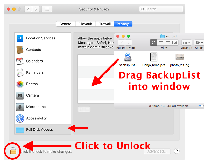Switch Finder to list view
Screen dimensions: 204x165
tap(161, 43)
